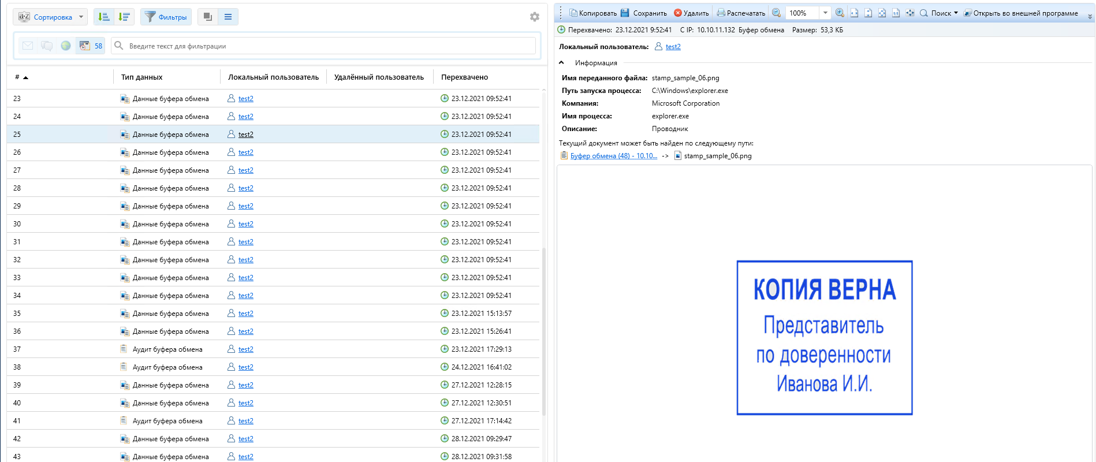Click the AZ icon on Сортировка button

[24, 17]
